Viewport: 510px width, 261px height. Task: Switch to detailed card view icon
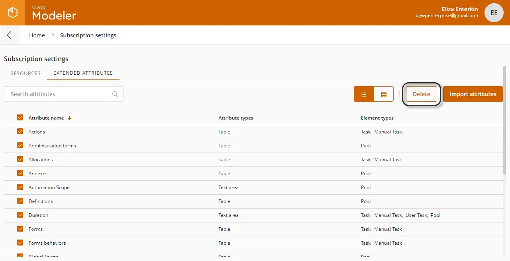click(384, 94)
